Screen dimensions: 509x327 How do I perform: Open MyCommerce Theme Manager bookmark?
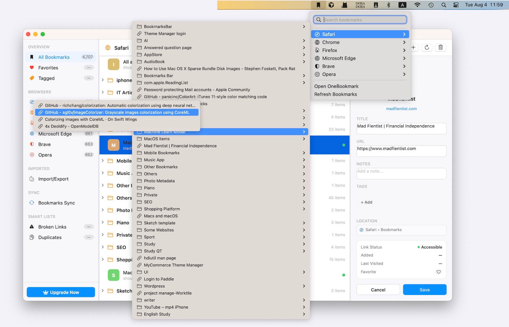click(x=221, y=265)
